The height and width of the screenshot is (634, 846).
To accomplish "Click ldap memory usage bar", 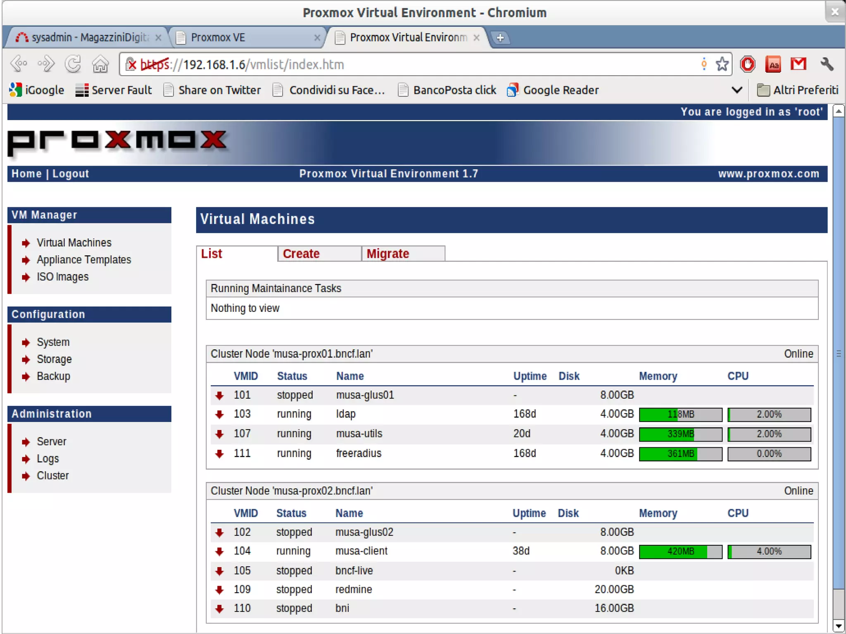I will [x=680, y=414].
